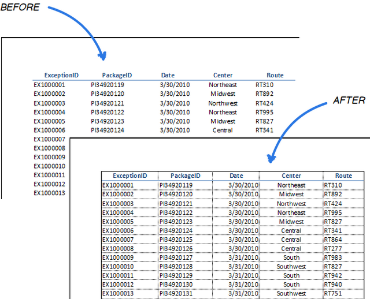Select EX1000002 in the BEFORE table
Image resolution: width=370 pixels, height=299 pixels.
49,94
